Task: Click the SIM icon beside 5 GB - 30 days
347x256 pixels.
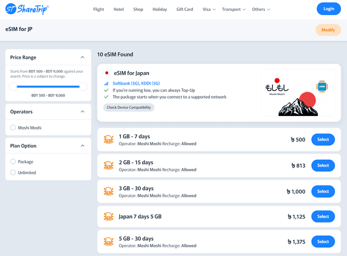Action: pos(108,241)
